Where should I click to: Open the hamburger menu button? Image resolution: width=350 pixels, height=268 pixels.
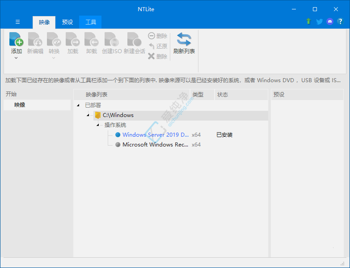[x=17, y=22]
